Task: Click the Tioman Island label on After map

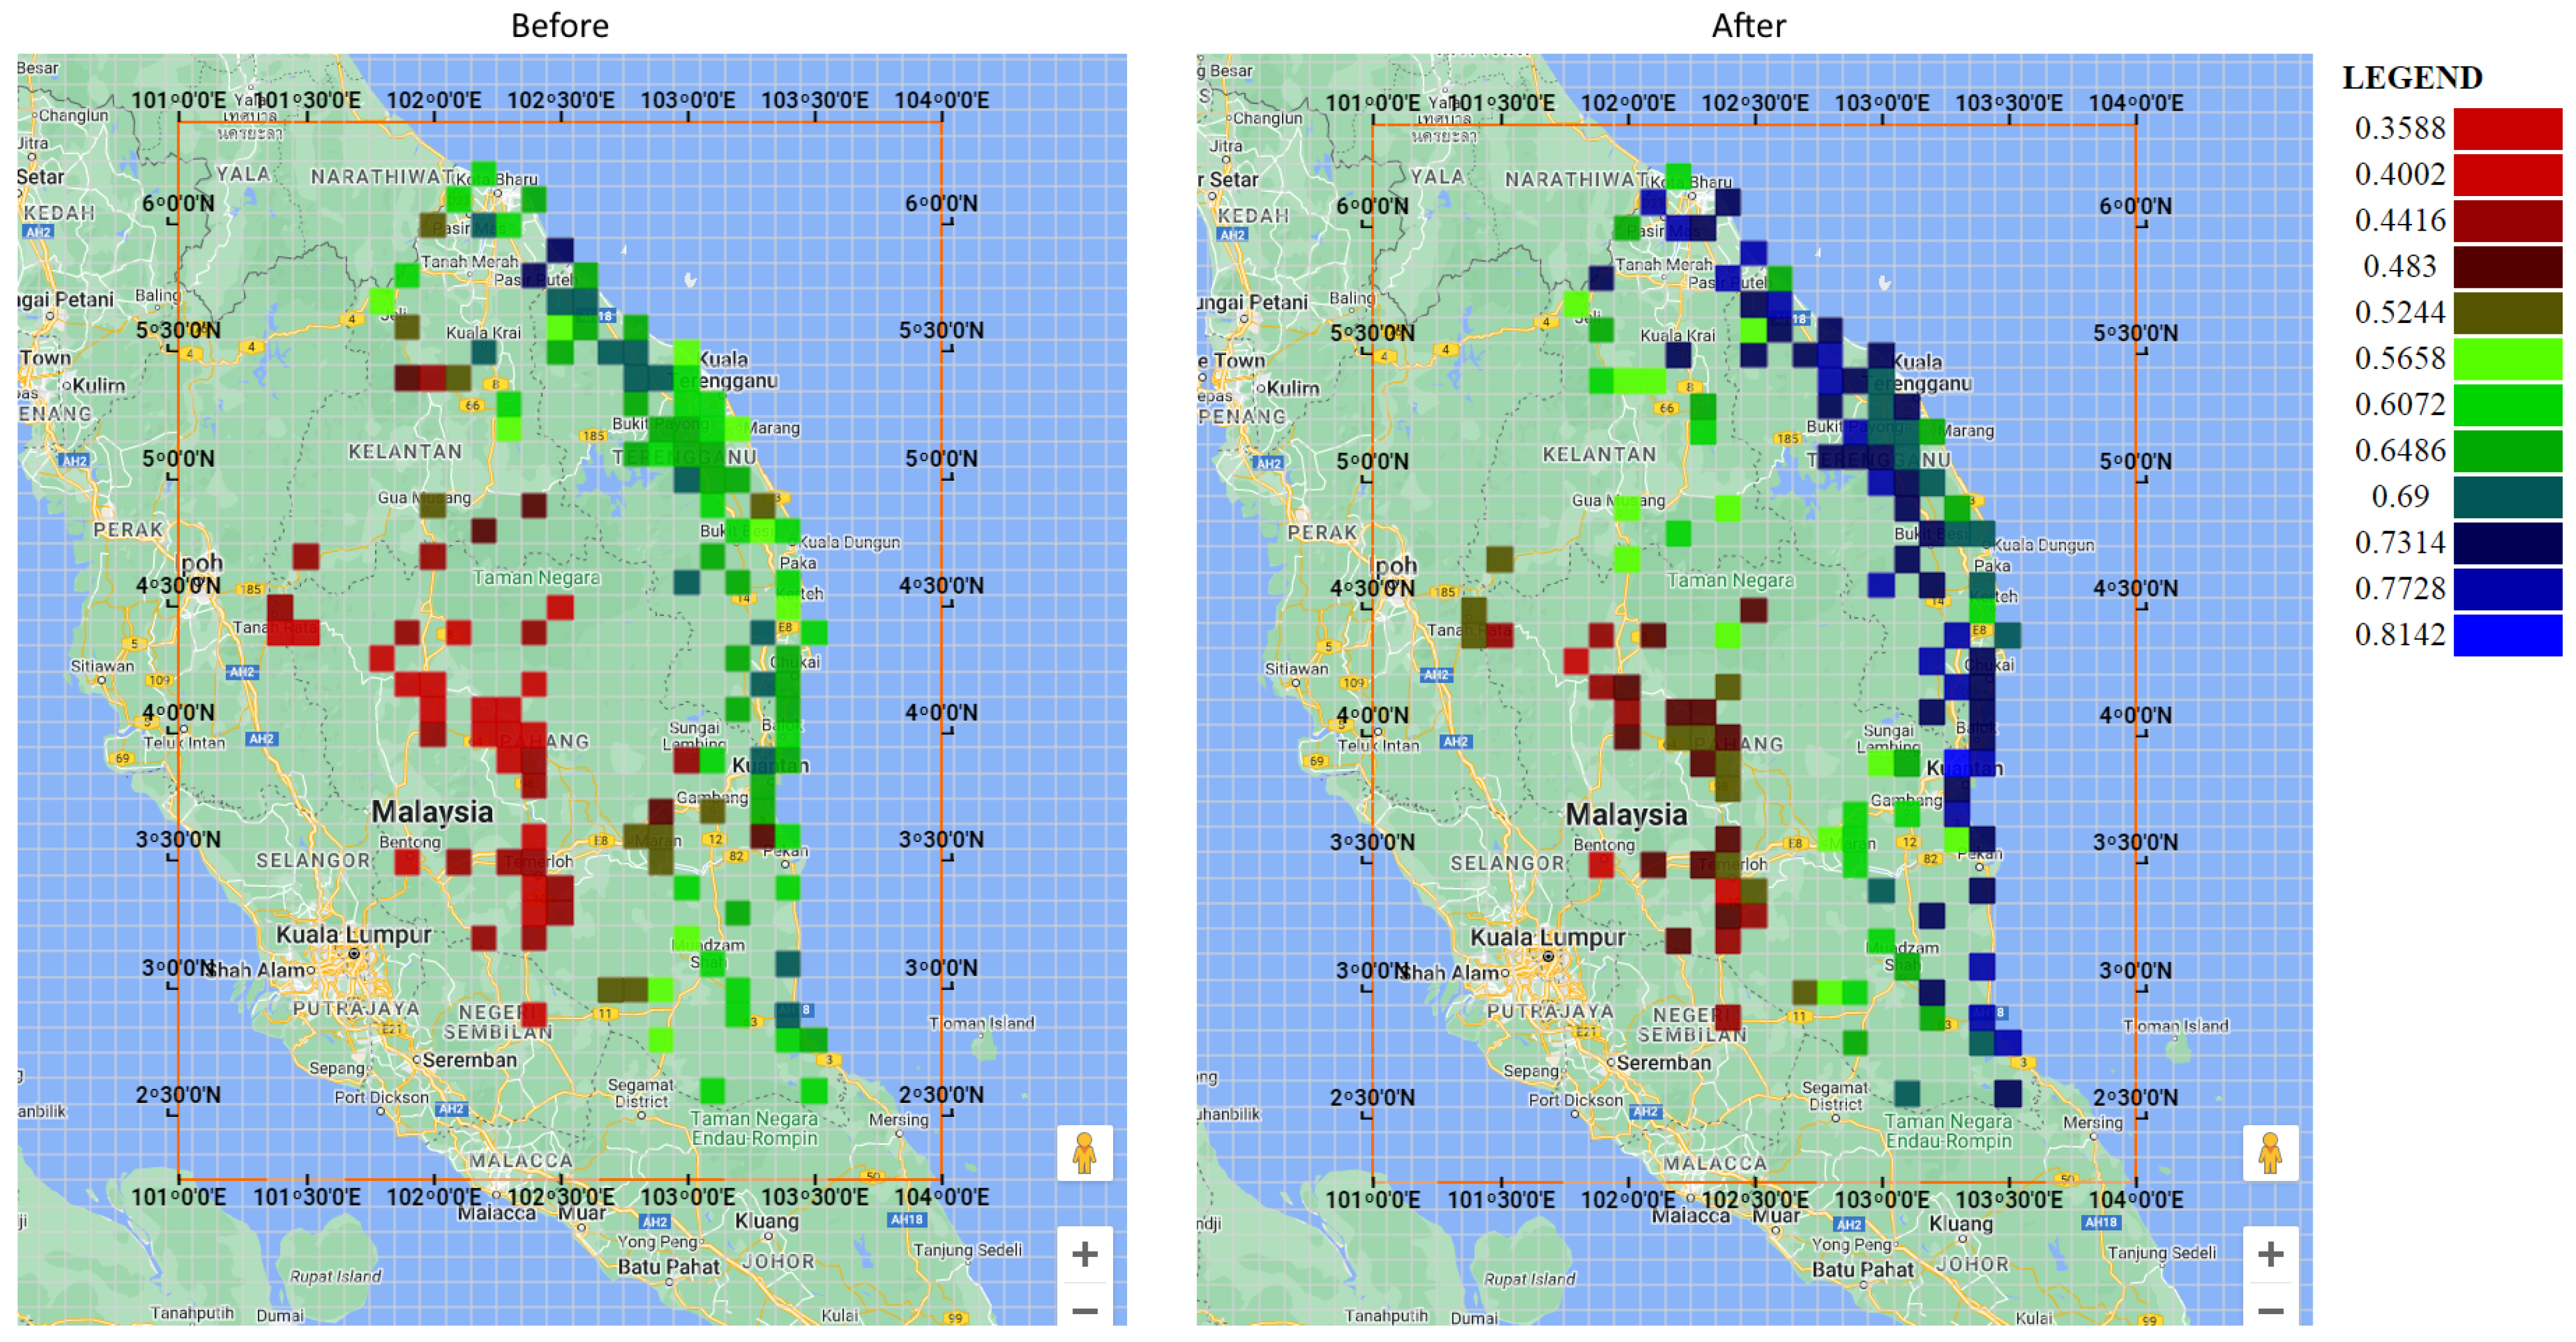Action: pos(2175,1026)
